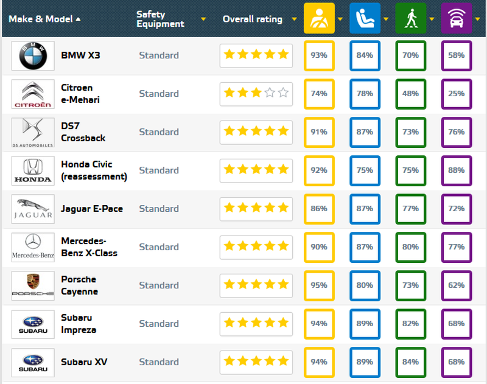Screen dimensions: 487x384
Task: Click the BMW X3 93% yellow score box
Action: [x=319, y=55]
